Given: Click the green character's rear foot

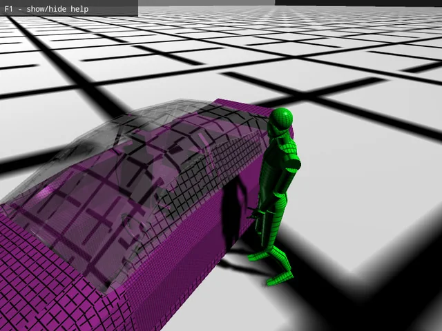Looking at the screenshot, I should (x=257, y=256).
